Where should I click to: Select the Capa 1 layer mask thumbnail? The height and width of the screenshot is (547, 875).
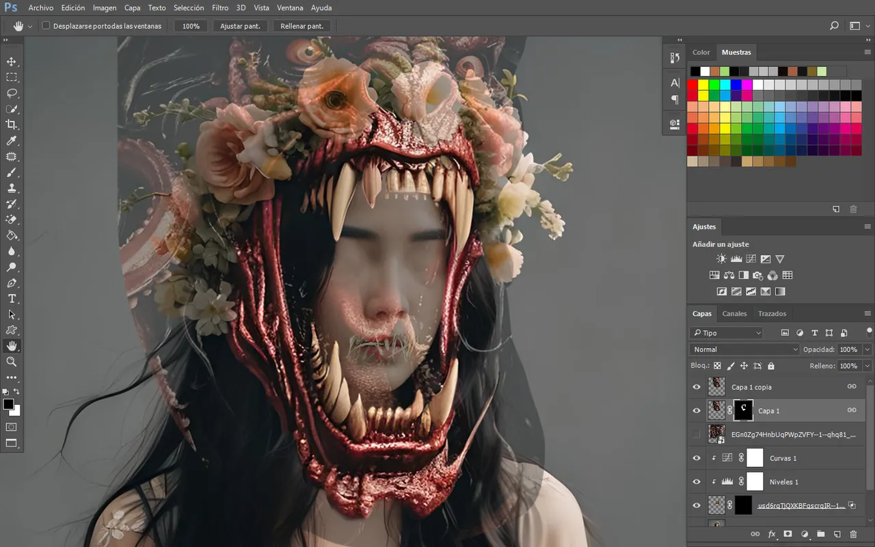744,410
